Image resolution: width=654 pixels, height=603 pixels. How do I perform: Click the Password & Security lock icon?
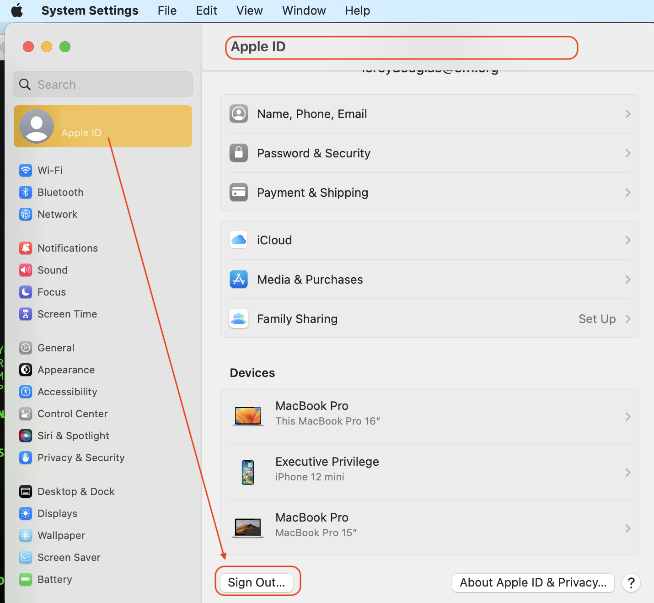coord(239,153)
